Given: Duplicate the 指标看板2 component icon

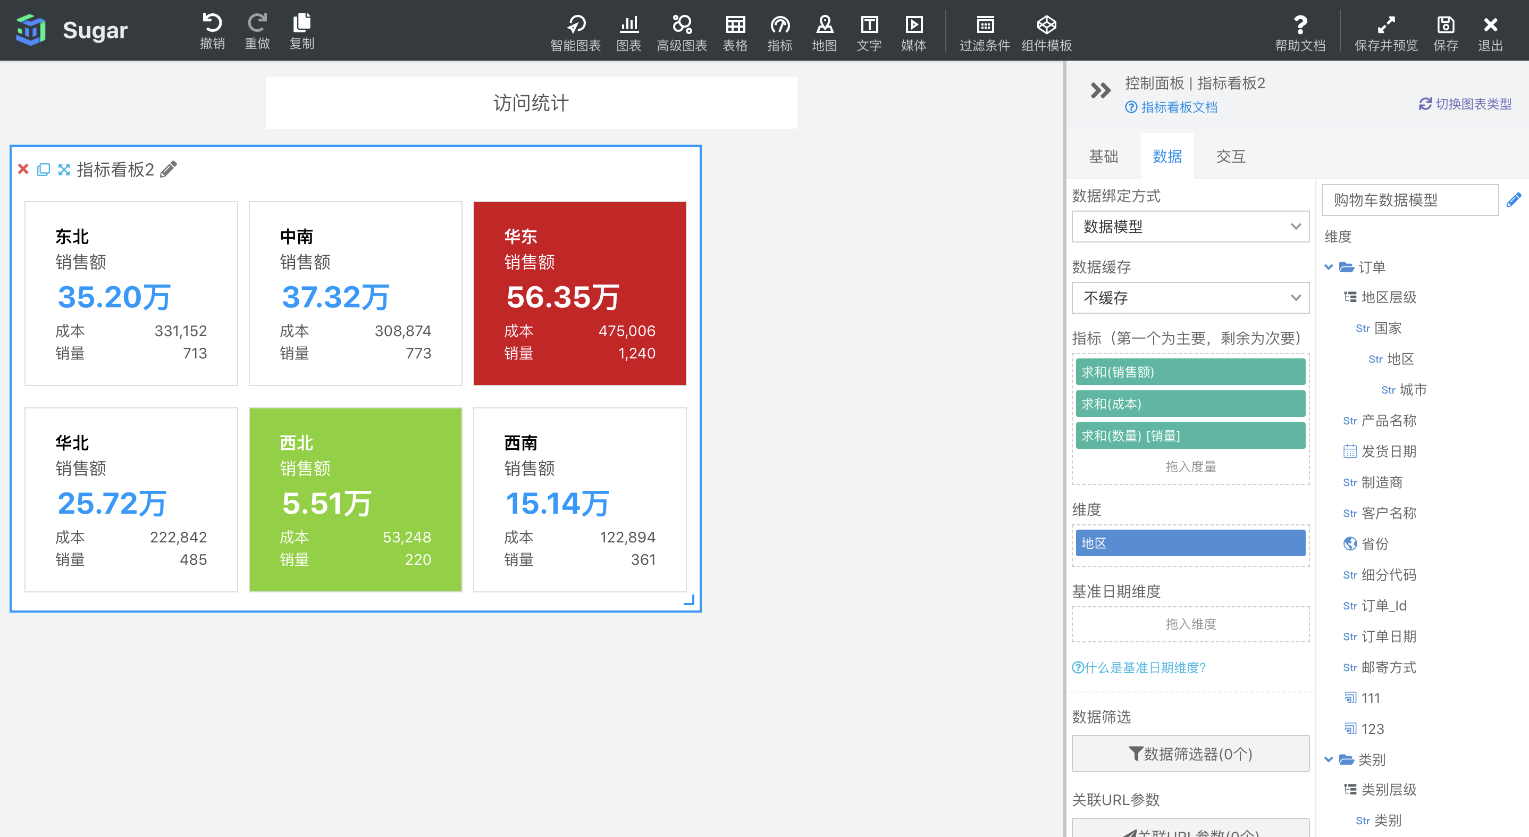Looking at the screenshot, I should pos(44,170).
